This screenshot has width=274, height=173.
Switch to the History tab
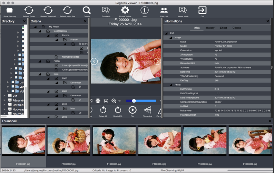click(210, 28)
